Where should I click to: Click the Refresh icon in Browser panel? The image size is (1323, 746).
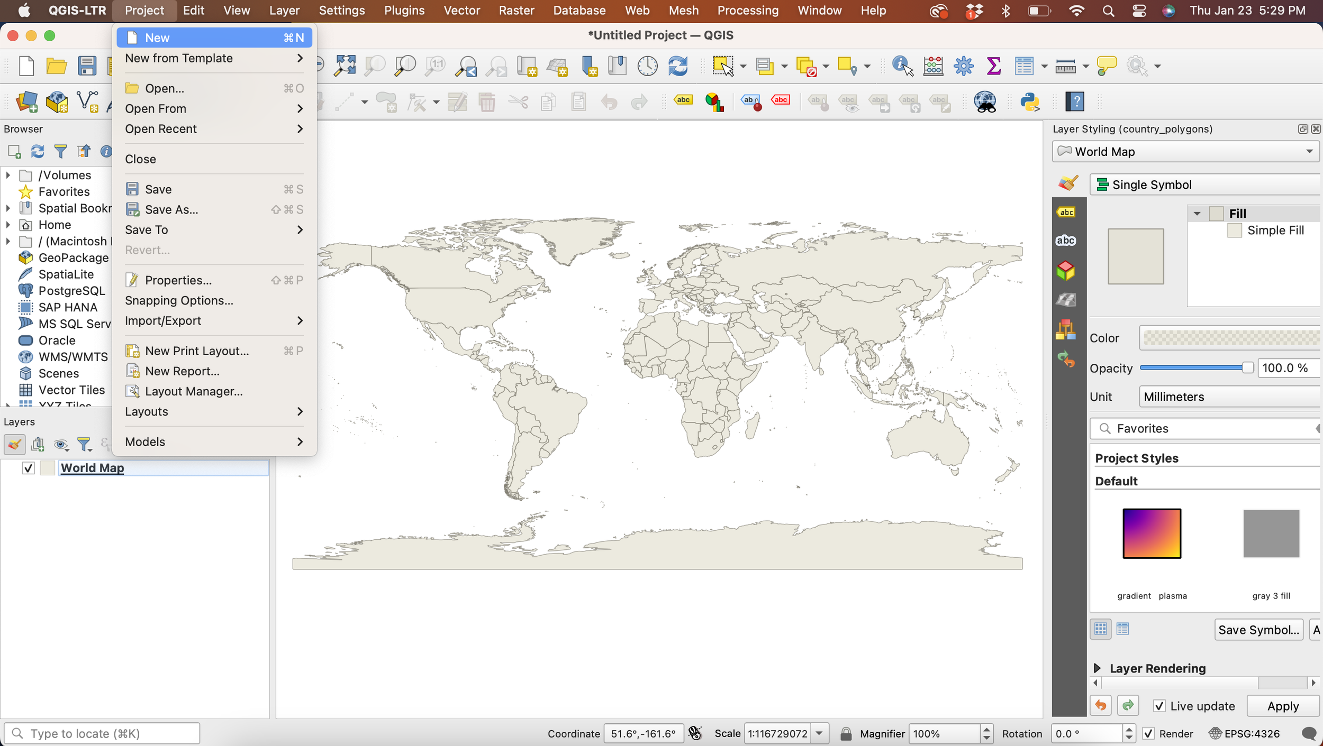pos(37,152)
